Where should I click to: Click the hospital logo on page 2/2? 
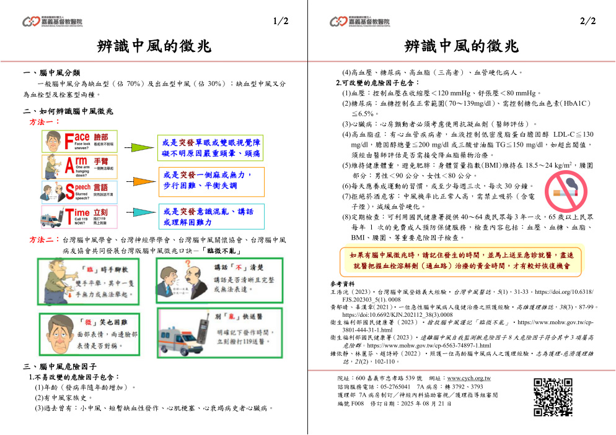(360, 21)
